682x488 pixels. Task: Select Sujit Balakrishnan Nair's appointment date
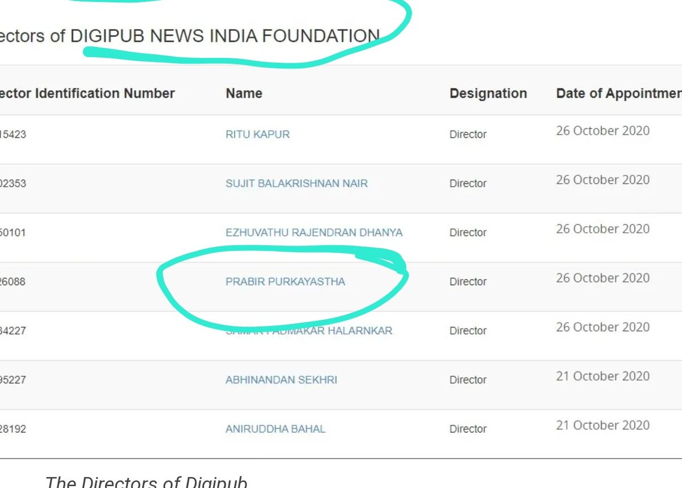(603, 180)
